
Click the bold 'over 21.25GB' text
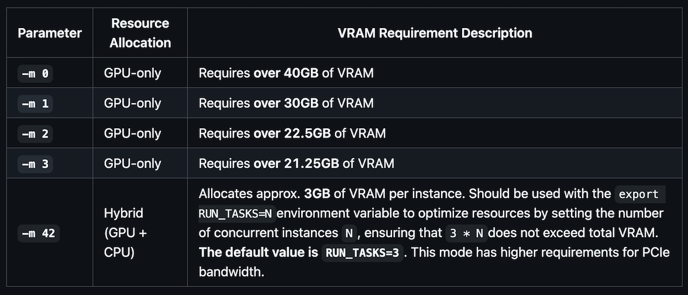tap(296, 163)
